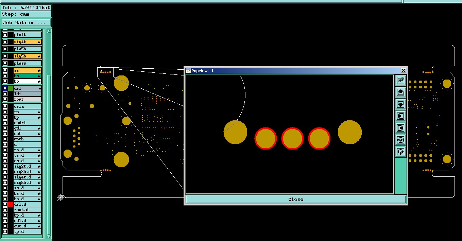Click the origin datum marker on canvas
Viewport: 462px width, 241px height.
pos(60,197)
